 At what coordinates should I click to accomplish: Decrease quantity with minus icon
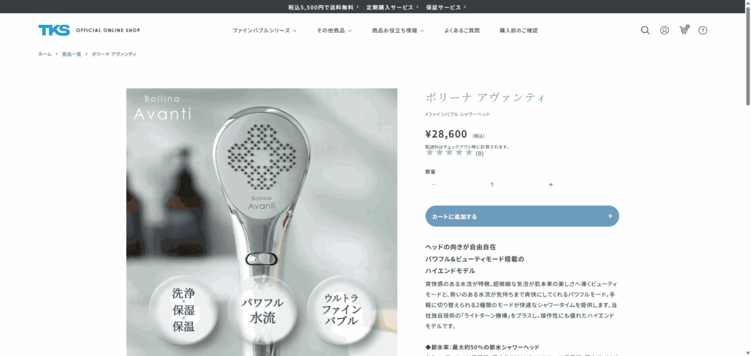point(433,185)
